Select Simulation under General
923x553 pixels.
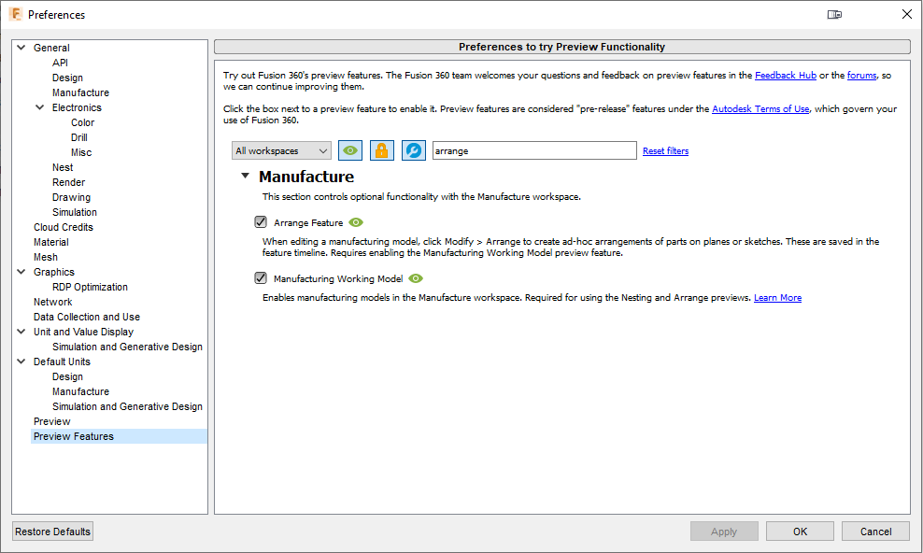coord(75,212)
